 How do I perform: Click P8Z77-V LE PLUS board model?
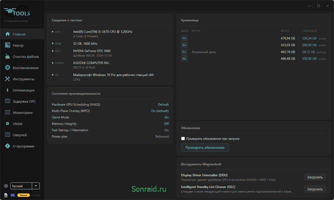pos(84,67)
